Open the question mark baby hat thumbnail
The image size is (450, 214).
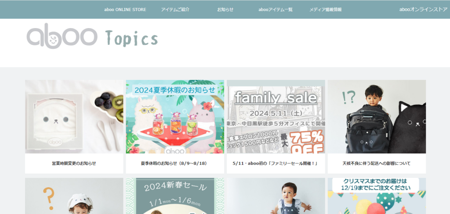(x=74, y=196)
